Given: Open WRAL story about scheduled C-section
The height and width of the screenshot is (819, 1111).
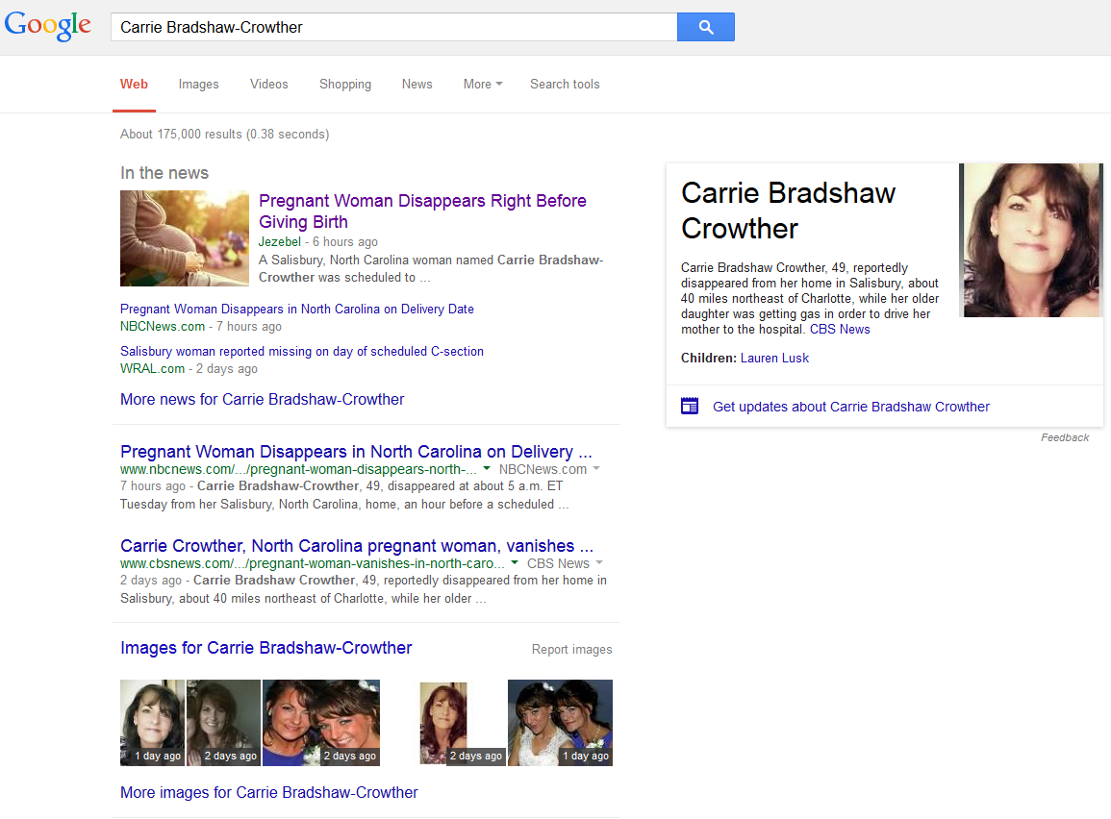Looking at the screenshot, I should click(301, 351).
